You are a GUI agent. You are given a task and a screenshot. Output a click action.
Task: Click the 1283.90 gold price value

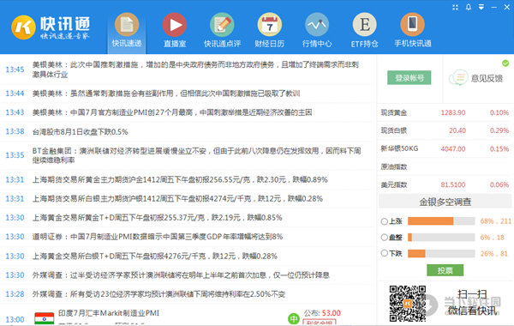[453, 112]
